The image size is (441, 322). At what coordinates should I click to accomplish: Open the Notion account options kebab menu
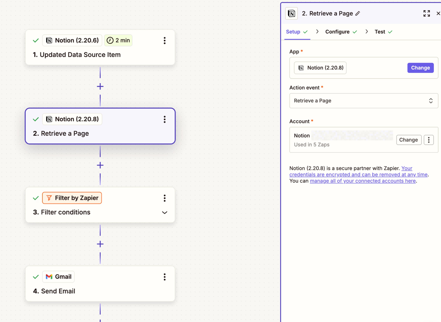coord(428,140)
